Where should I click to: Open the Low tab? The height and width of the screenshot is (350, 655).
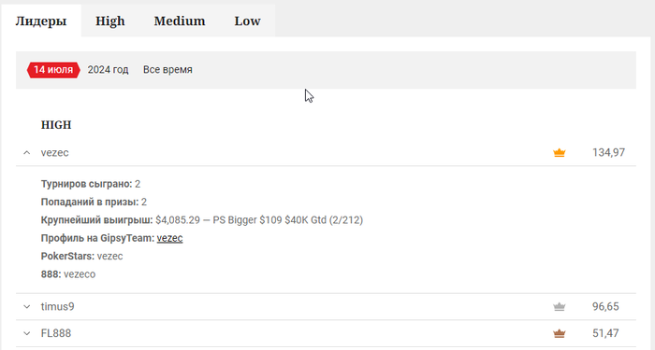[x=247, y=21]
